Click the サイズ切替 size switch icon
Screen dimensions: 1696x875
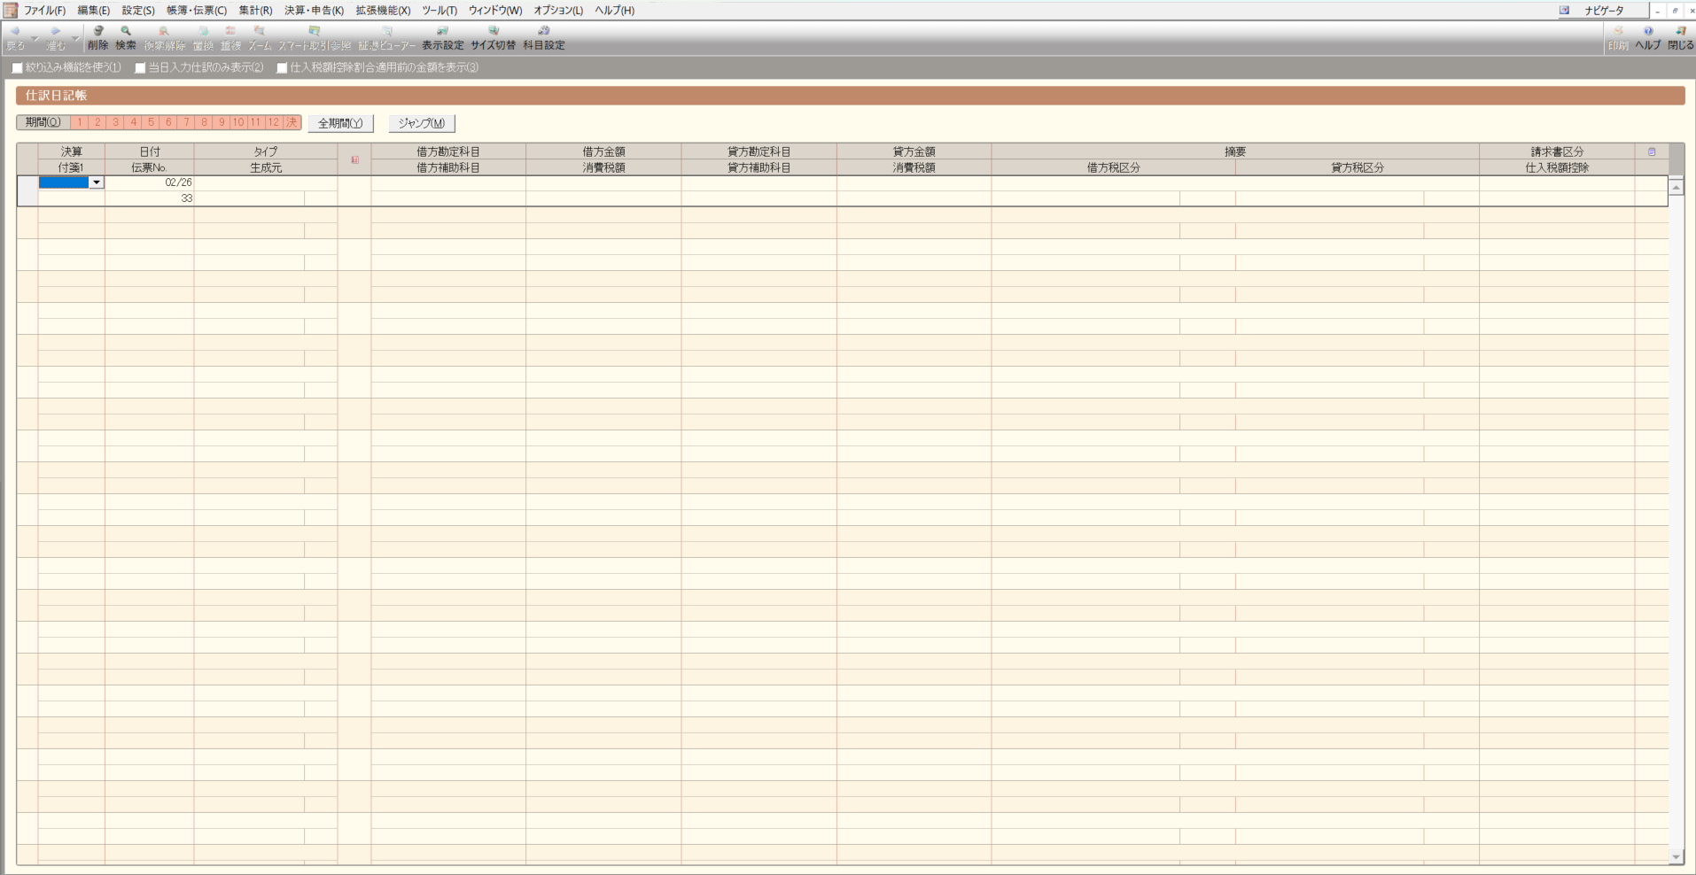click(x=493, y=36)
